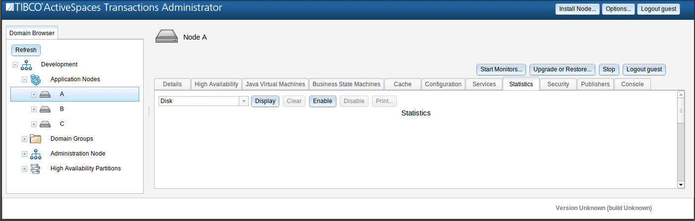The height and width of the screenshot is (221, 695).
Task: Click the Administration Node network icon
Action: tap(36, 154)
